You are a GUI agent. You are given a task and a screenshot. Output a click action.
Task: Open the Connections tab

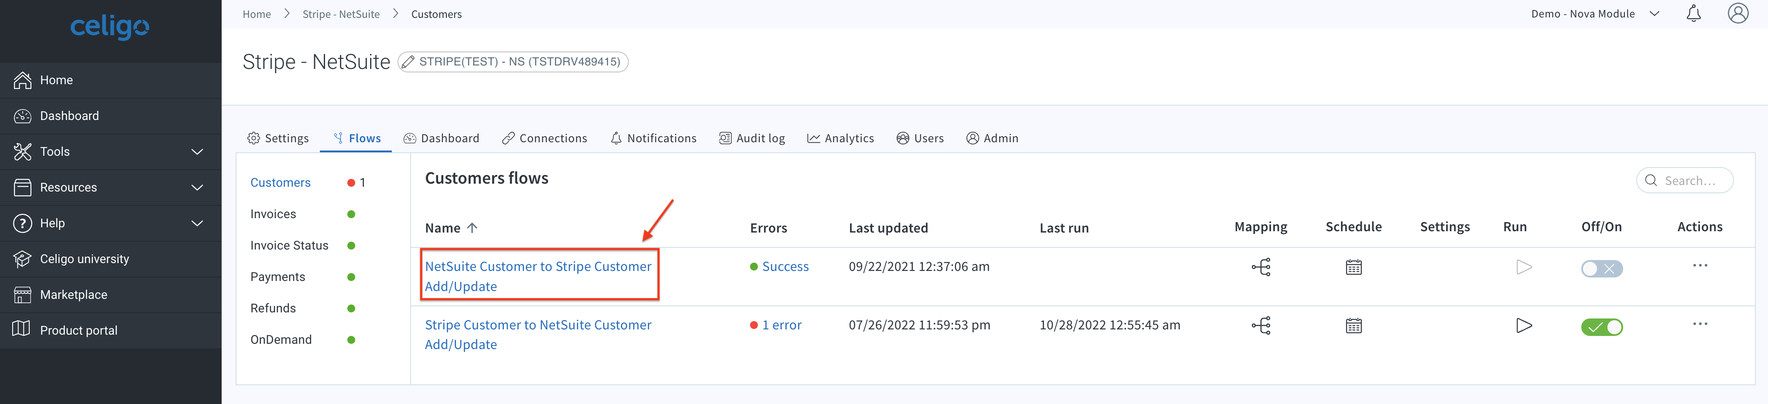click(544, 138)
